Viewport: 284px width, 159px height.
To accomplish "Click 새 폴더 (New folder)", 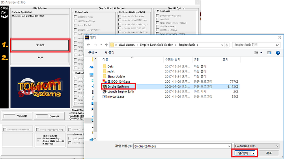I will [109, 53].
